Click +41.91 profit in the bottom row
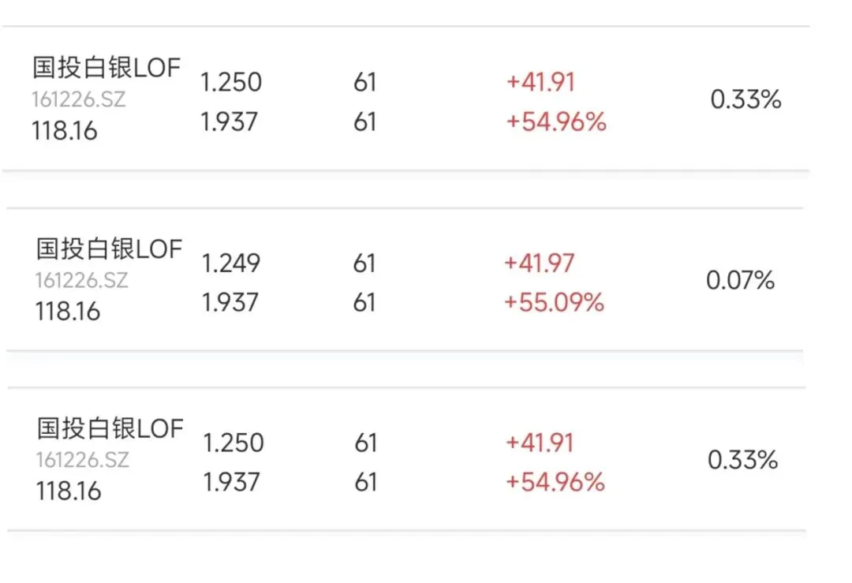The image size is (852, 583). (x=540, y=443)
